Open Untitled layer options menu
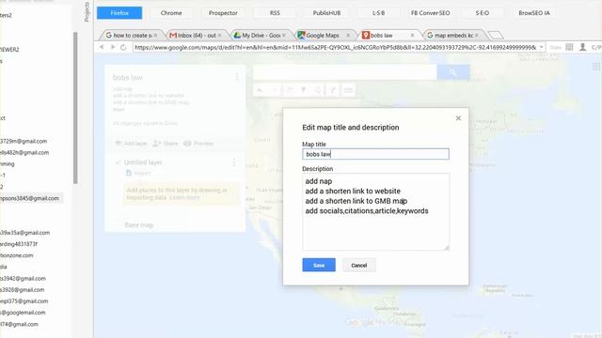 point(234,162)
